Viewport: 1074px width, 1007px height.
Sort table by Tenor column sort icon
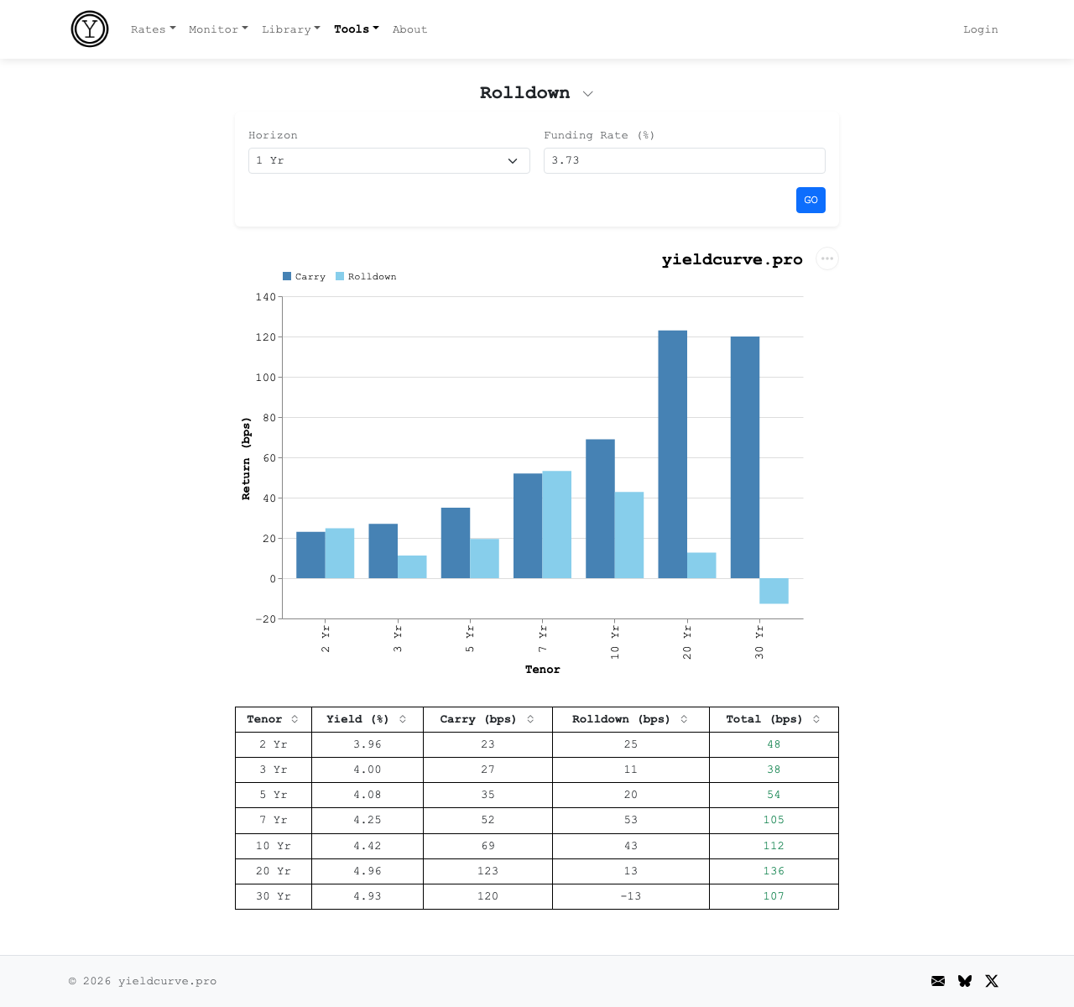(295, 719)
